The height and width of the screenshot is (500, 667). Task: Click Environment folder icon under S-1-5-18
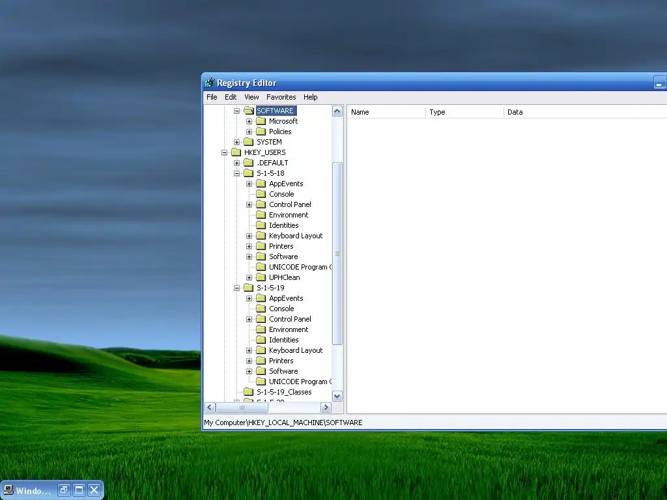[261, 215]
